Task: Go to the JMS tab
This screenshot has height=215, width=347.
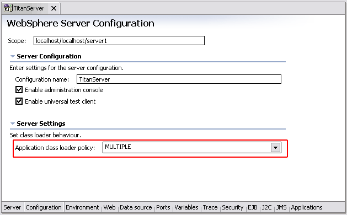Action: coord(281,207)
